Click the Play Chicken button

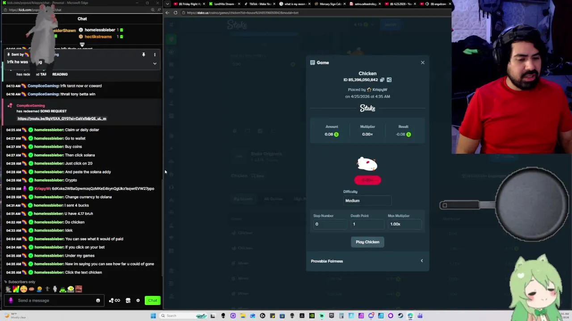tap(367, 242)
